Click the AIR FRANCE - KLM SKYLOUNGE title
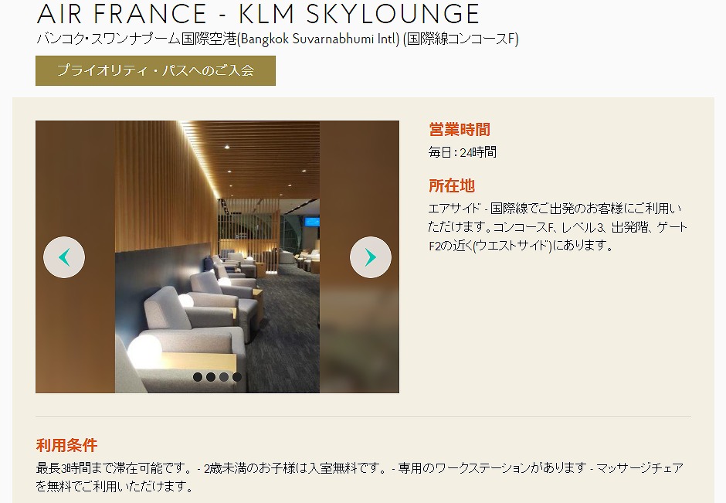This screenshot has width=726, height=503. 258,14
